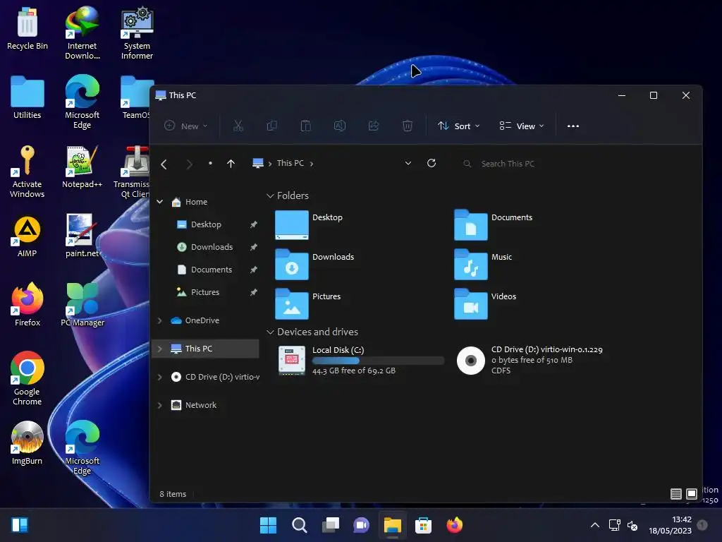Viewport: 722px width, 542px height.
Task: Select Downloads in navigation pane
Action: click(x=205, y=247)
